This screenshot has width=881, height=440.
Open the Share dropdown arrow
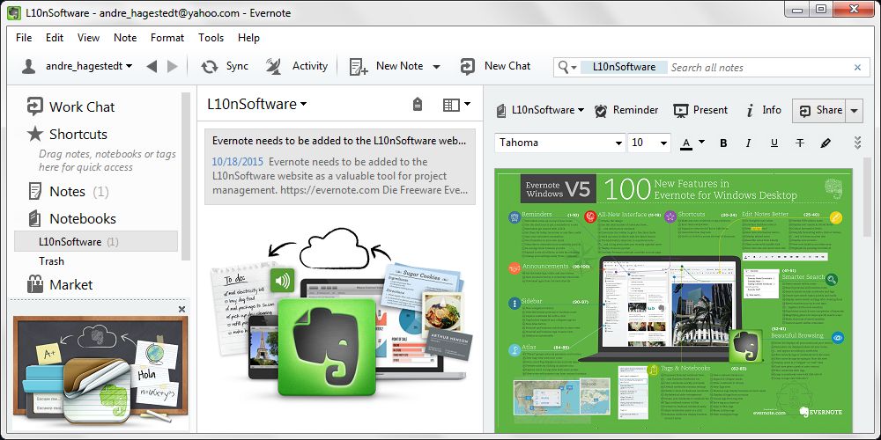pyautogui.click(x=854, y=111)
